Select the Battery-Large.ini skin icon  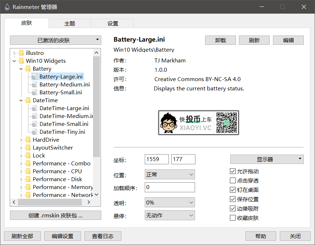point(34,76)
